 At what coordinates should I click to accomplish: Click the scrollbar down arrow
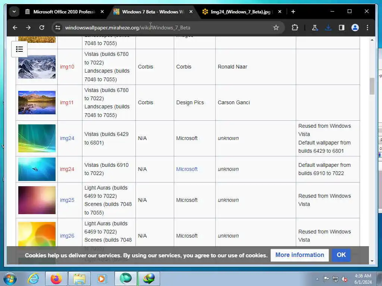point(372,261)
